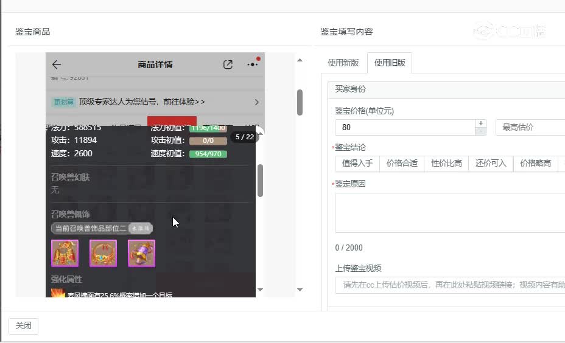
Task: Open the 顶级专家达人为您估号 banner chevron
Action: point(256,102)
